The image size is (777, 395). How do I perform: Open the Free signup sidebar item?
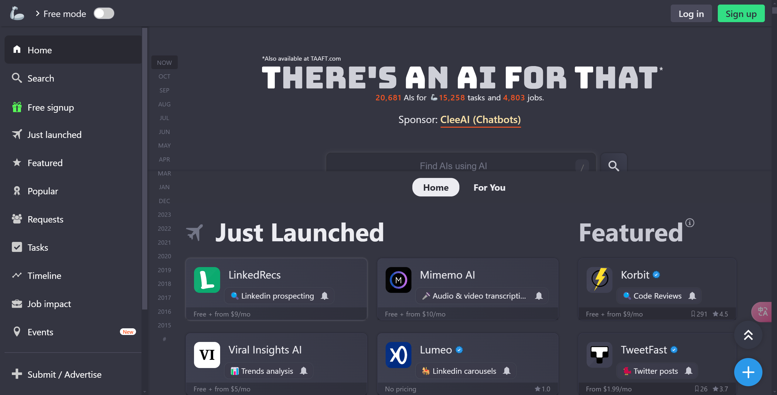click(73, 107)
